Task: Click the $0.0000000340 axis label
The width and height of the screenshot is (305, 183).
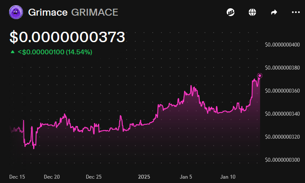Action: click(282, 113)
